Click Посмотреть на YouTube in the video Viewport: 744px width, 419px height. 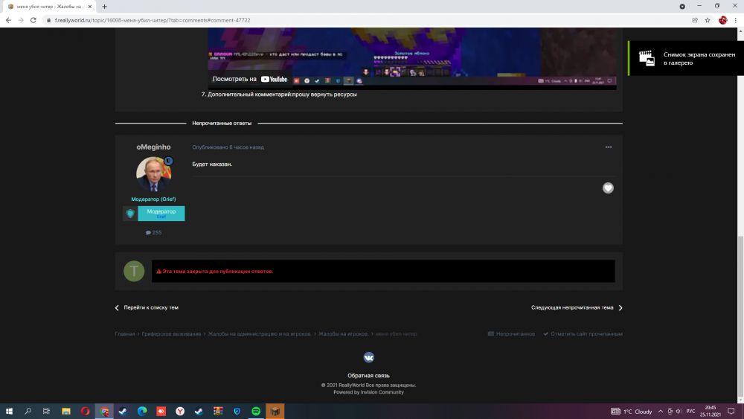point(249,79)
